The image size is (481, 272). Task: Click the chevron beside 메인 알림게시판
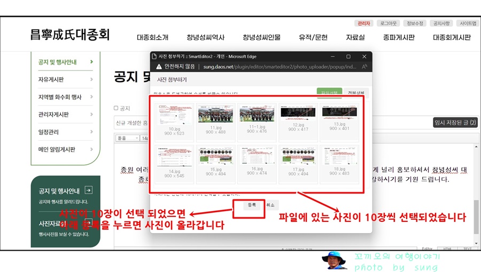[x=91, y=149]
